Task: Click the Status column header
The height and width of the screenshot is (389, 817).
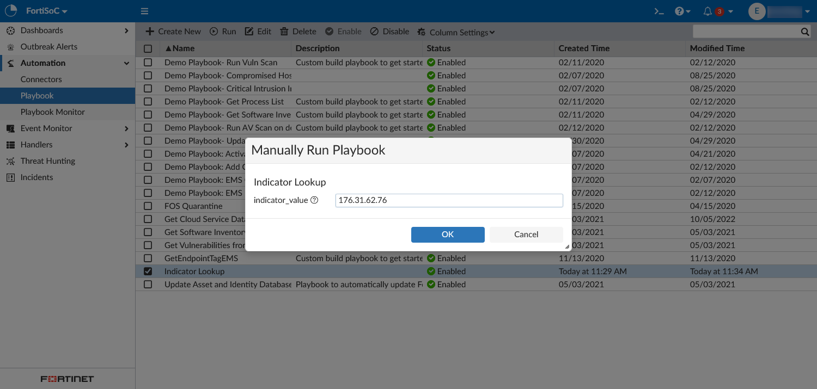Action: pos(438,48)
